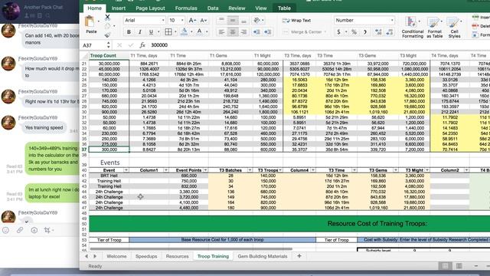The width and height of the screenshot is (490, 276).
Task: Open the Home ribbon tab
Action: (x=94, y=8)
